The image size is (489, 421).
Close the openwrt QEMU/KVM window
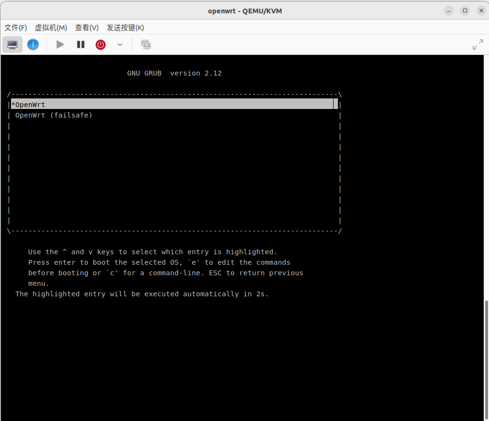(x=481, y=11)
